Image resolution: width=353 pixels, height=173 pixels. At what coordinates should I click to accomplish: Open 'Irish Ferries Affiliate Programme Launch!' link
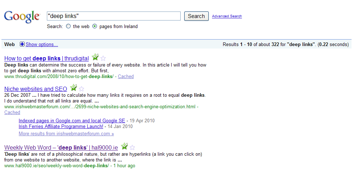pyautogui.click(x=61, y=126)
